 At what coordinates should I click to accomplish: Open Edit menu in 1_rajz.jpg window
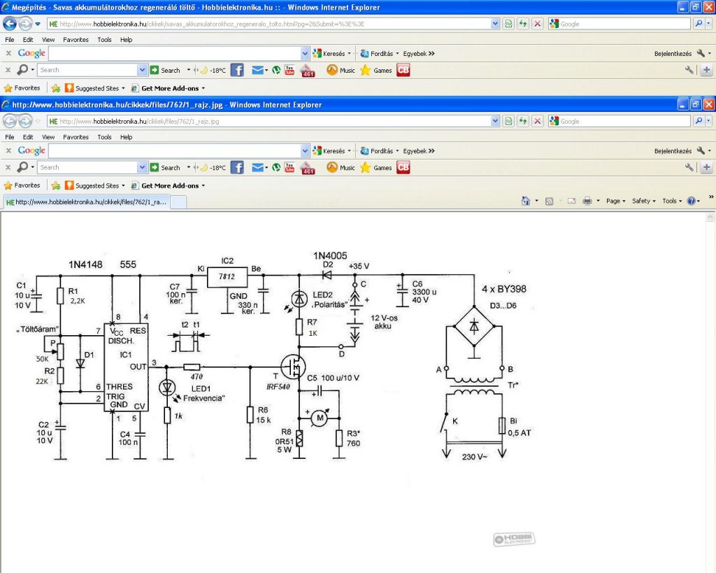28,137
